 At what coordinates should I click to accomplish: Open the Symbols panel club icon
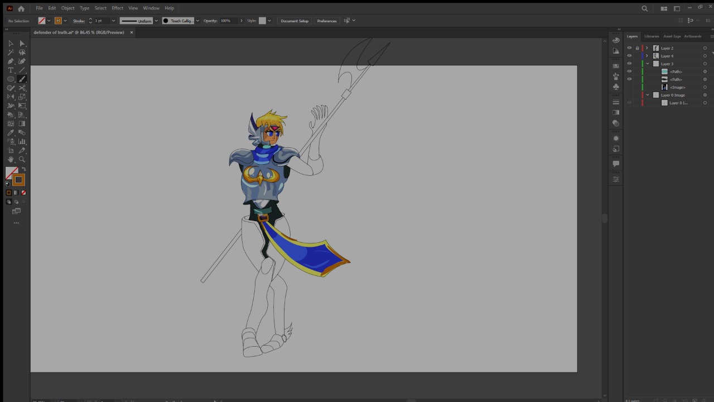tap(616, 87)
